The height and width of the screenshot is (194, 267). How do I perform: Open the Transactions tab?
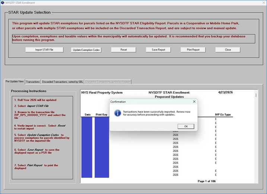coord(33,82)
